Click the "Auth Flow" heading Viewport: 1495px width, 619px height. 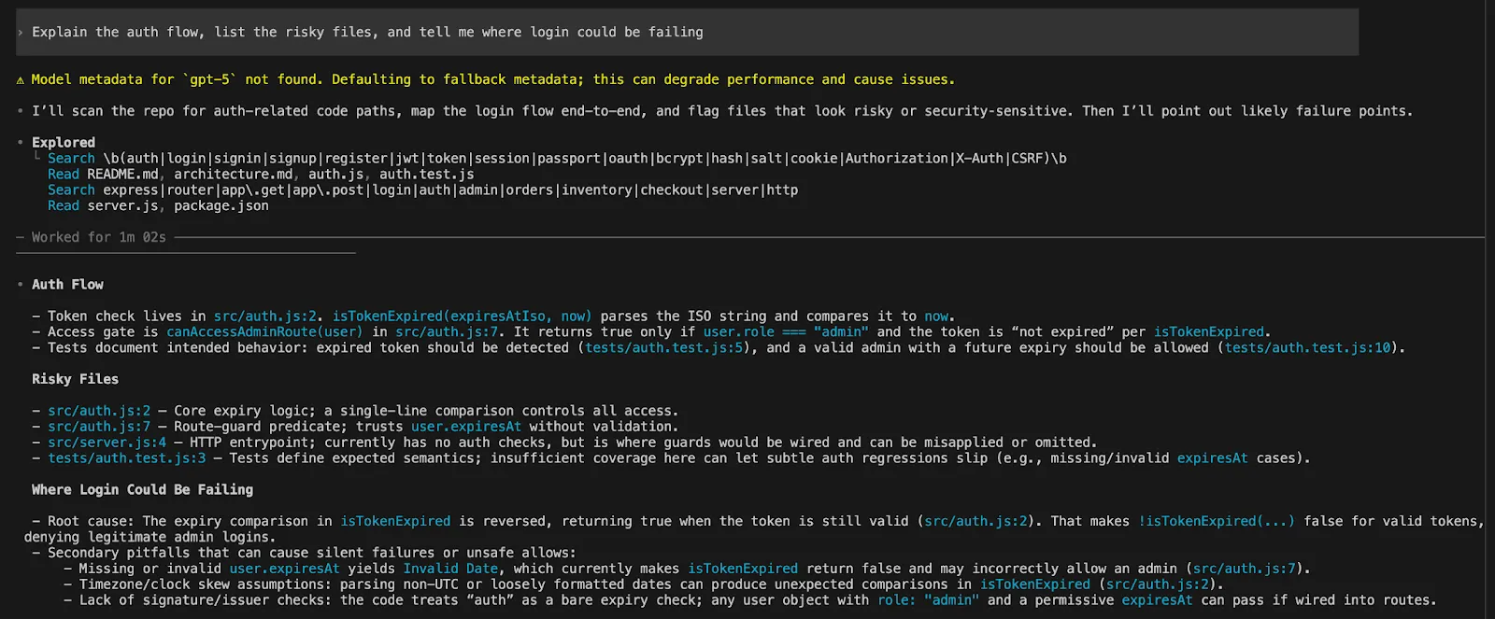click(67, 285)
